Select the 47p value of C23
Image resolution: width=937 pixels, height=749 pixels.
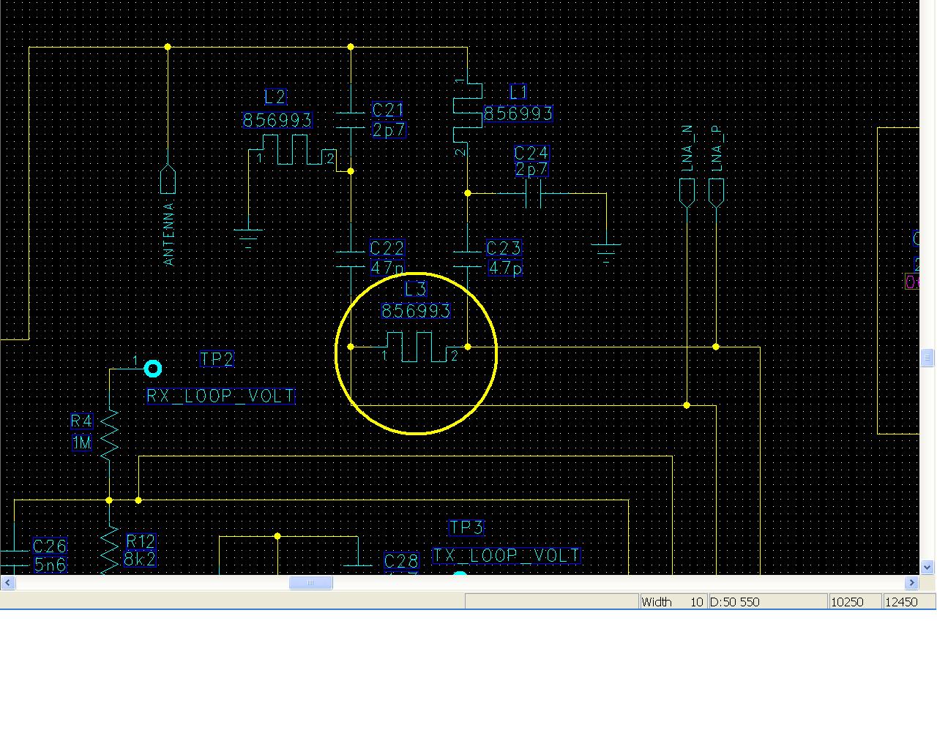[x=505, y=268]
